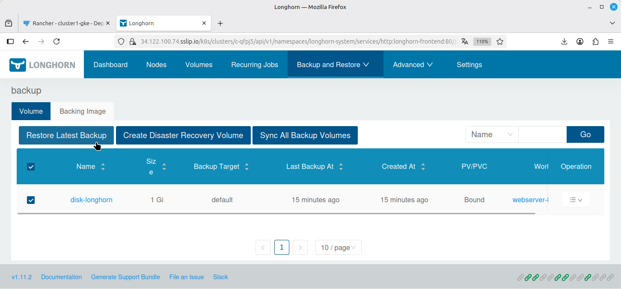Click the connection lock icon
621x289 pixels.
pyautogui.click(x=133, y=41)
